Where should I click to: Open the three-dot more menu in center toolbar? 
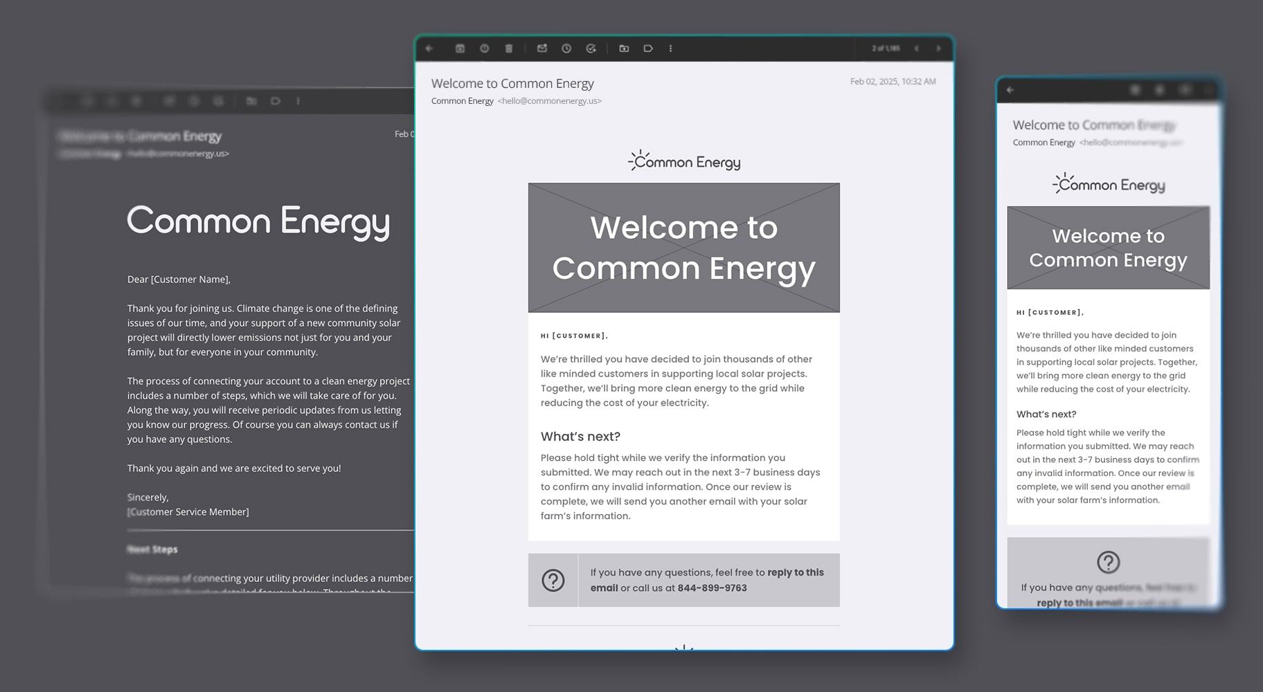(x=670, y=48)
